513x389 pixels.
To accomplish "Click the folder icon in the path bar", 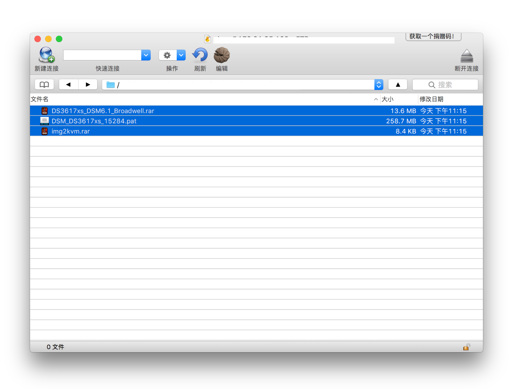I will coord(111,85).
